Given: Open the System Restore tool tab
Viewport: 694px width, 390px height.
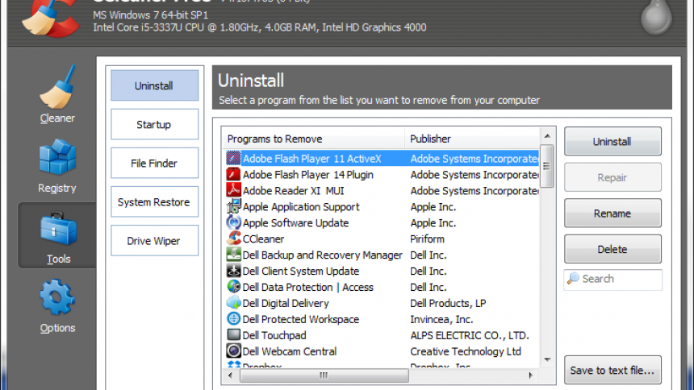Looking at the screenshot, I should point(154,201).
